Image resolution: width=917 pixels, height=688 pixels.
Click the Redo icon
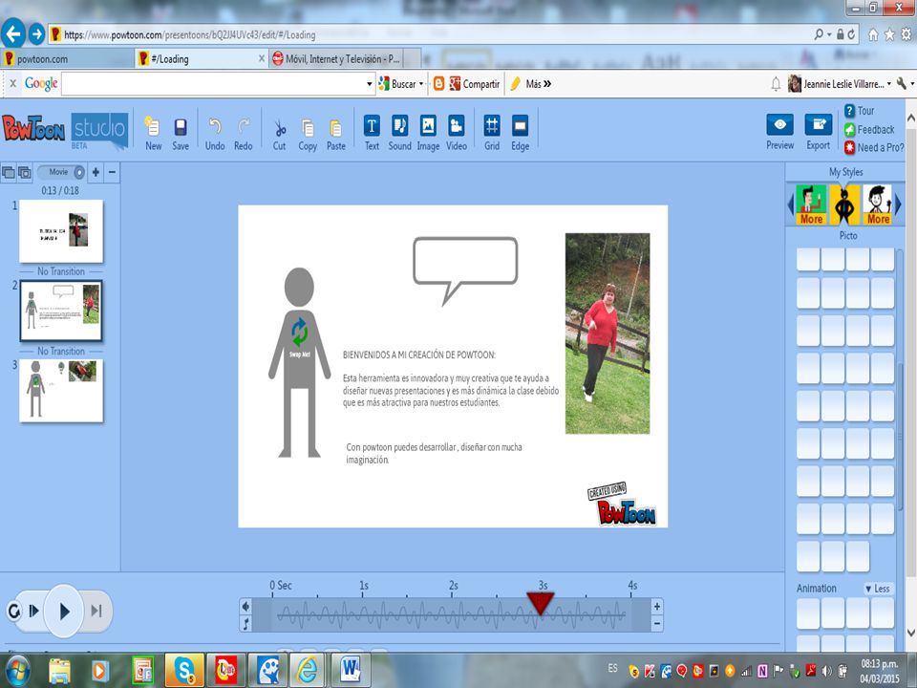(x=244, y=127)
